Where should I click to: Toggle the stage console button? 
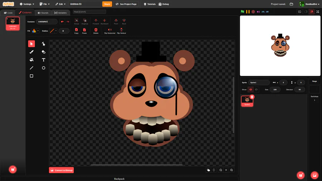point(299,12)
